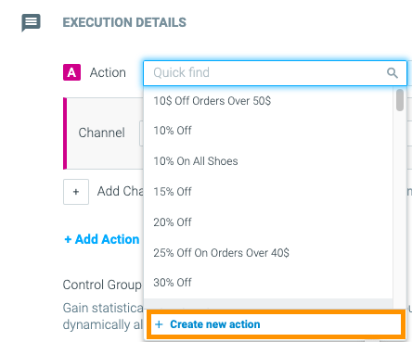Select the "20% Off" option

[x=268, y=222]
